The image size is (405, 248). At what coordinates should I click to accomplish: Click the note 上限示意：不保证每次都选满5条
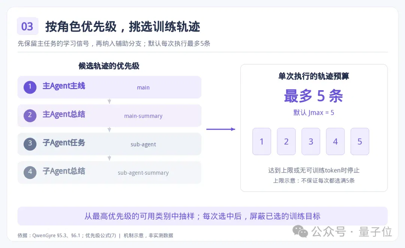314,181
